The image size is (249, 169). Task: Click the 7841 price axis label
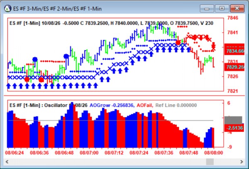233,32
